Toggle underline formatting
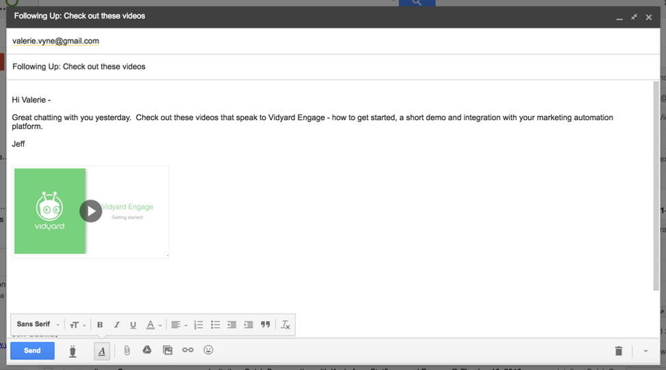 (133, 325)
